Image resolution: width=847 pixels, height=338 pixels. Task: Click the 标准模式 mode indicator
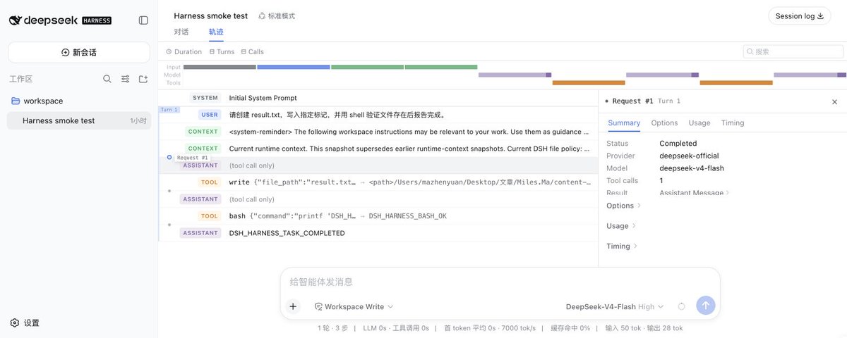[x=277, y=15]
